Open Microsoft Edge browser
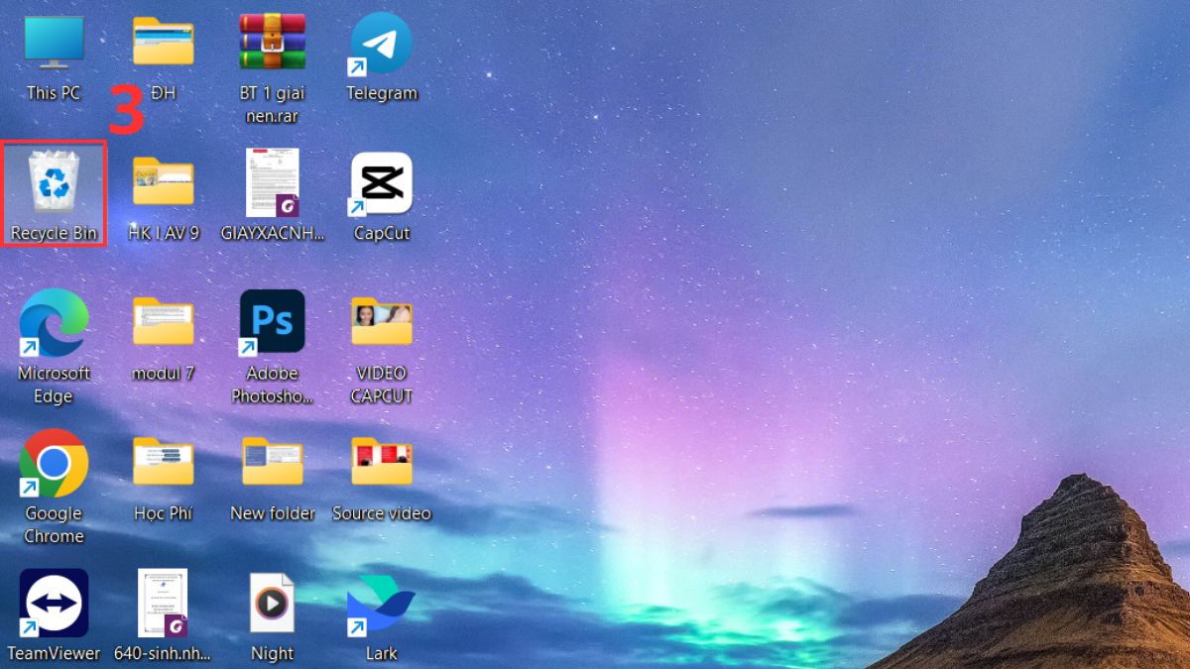Viewport: 1190px width, 669px height. (55, 322)
